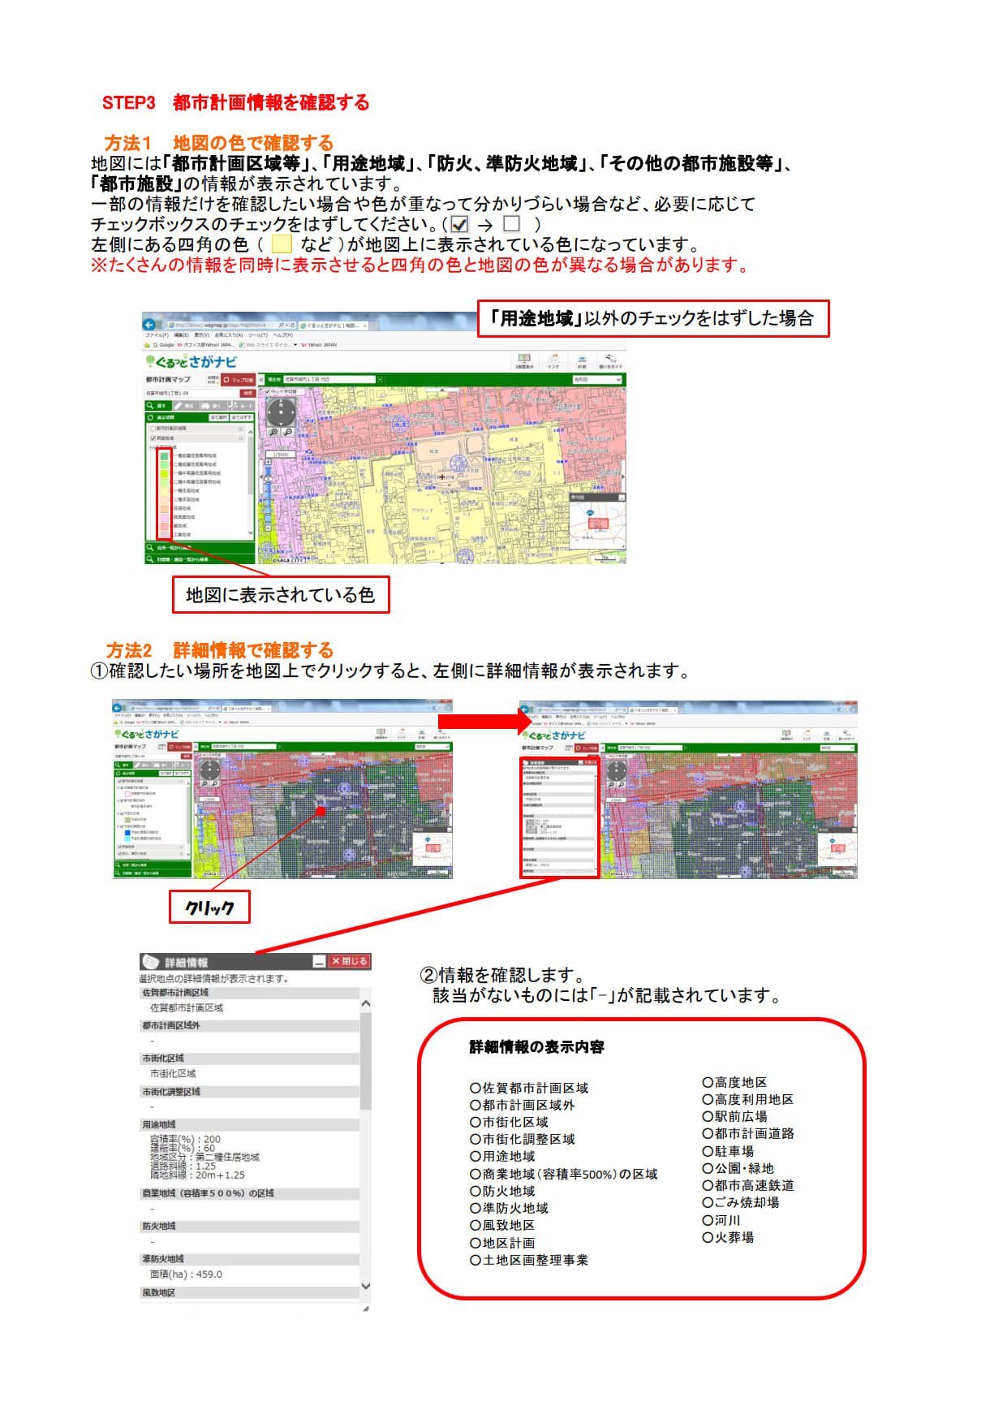1007x1423 pixels.
Task: Click 用途地域 heading in 詳細情報 panel
Action: click(158, 1124)
